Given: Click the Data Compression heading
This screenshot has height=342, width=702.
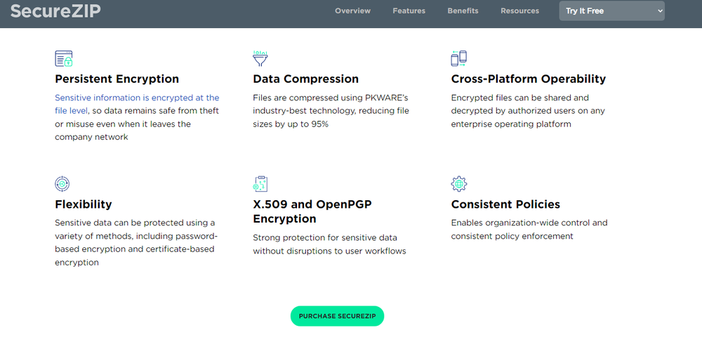Looking at the screenshot, I should (306, 79).
